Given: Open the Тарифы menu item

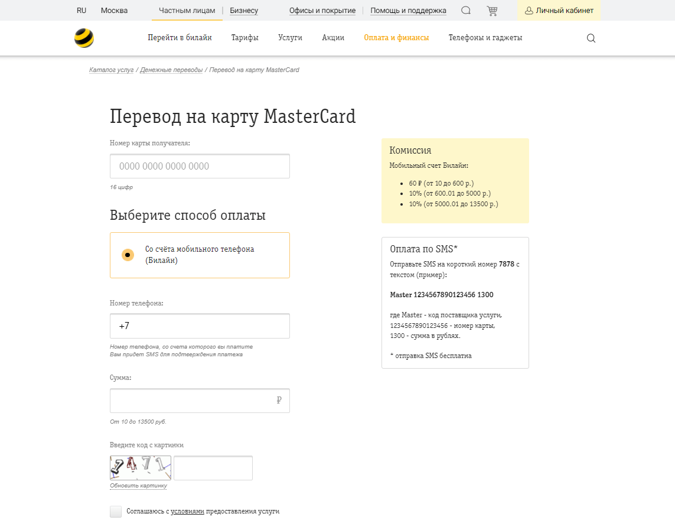Looking at the screenshot, I should tap(244, 38).
